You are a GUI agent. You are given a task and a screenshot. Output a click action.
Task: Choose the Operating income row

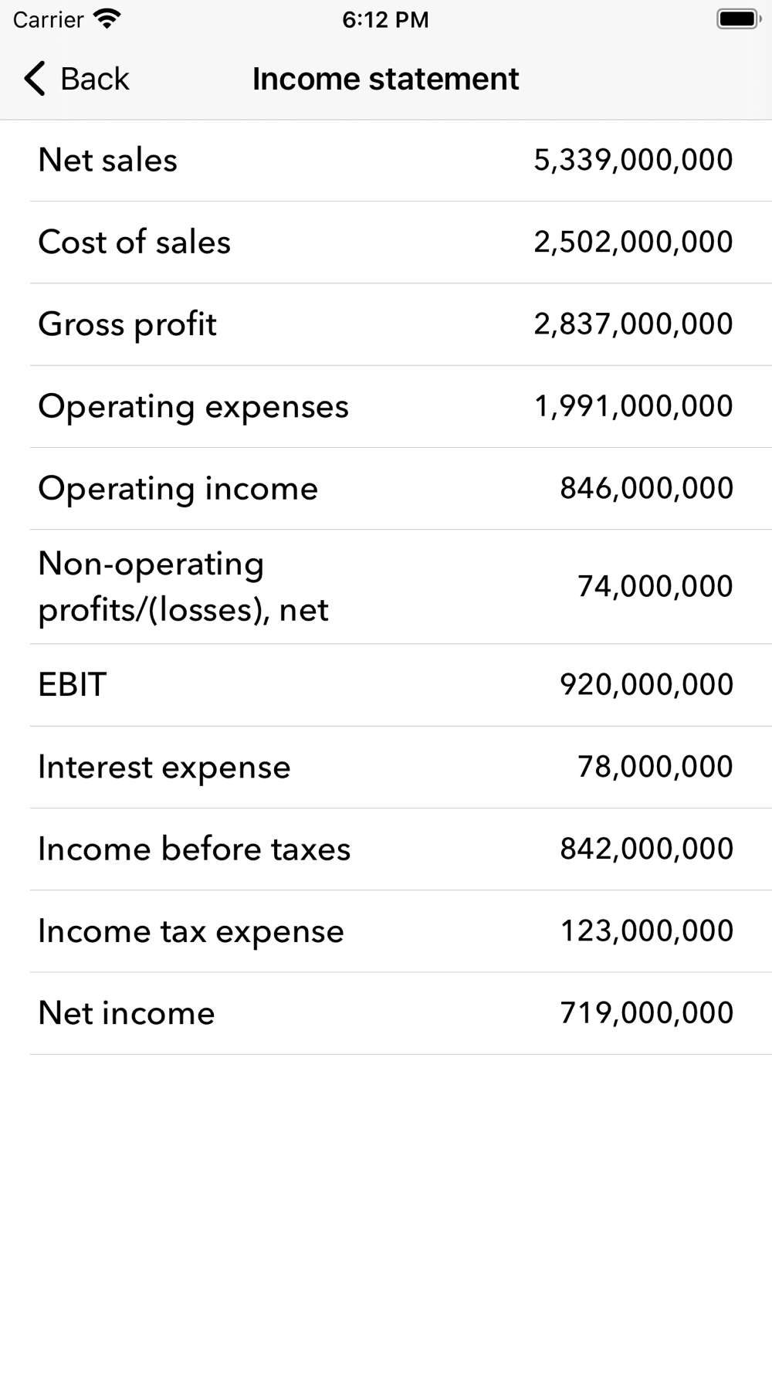point(386,489)
